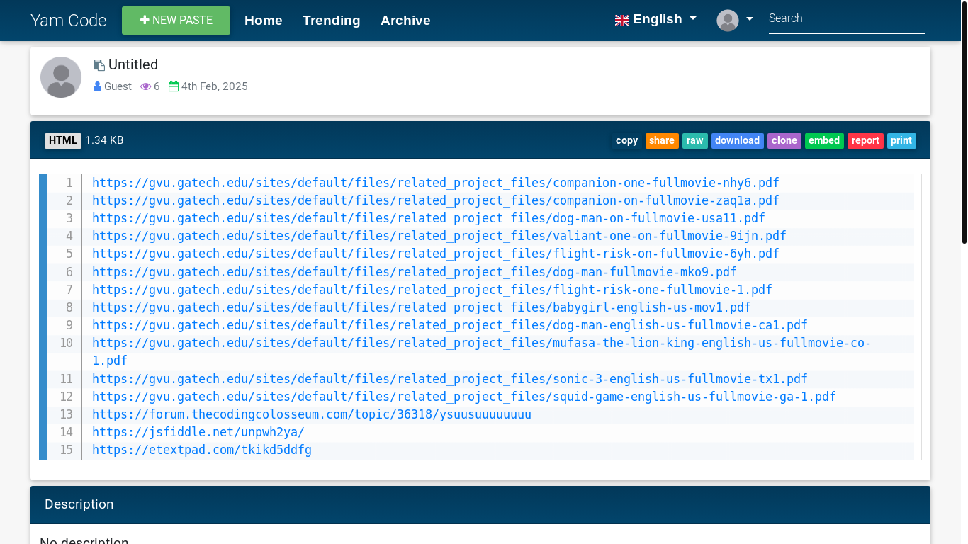This screenshot has width=968, height=544.
Task: Click the calendar date icon
Action: click(174, 86)
